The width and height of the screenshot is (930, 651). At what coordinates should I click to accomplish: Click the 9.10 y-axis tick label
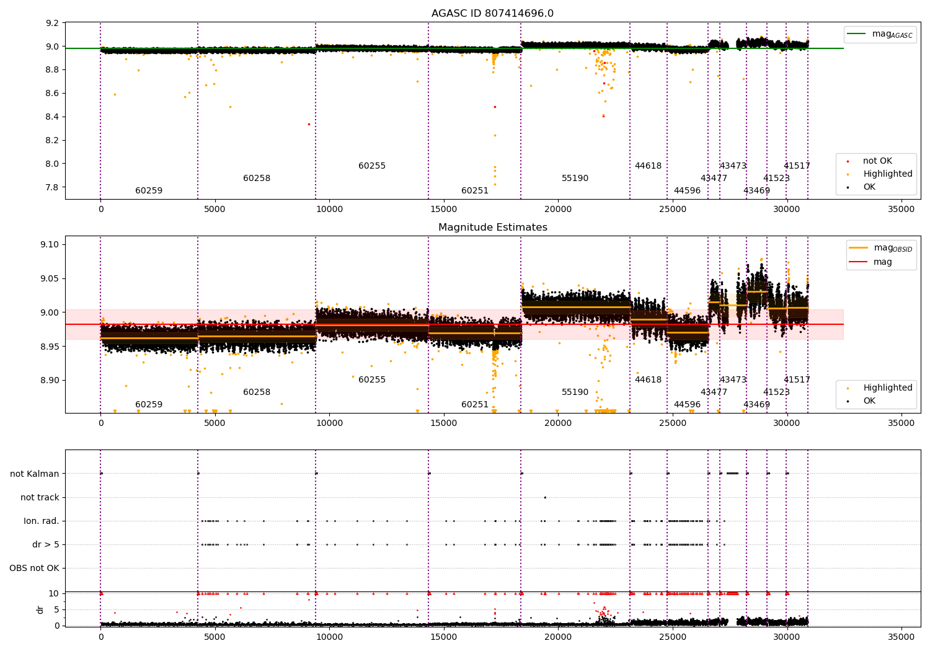[x=50, y=245]
